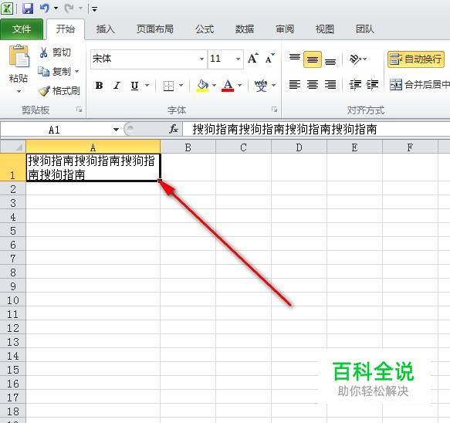This screenshot has width=450, height=423.
Task: Open the font color dropdown arrow
Action: pyautogui.click(x=239, y=86)
